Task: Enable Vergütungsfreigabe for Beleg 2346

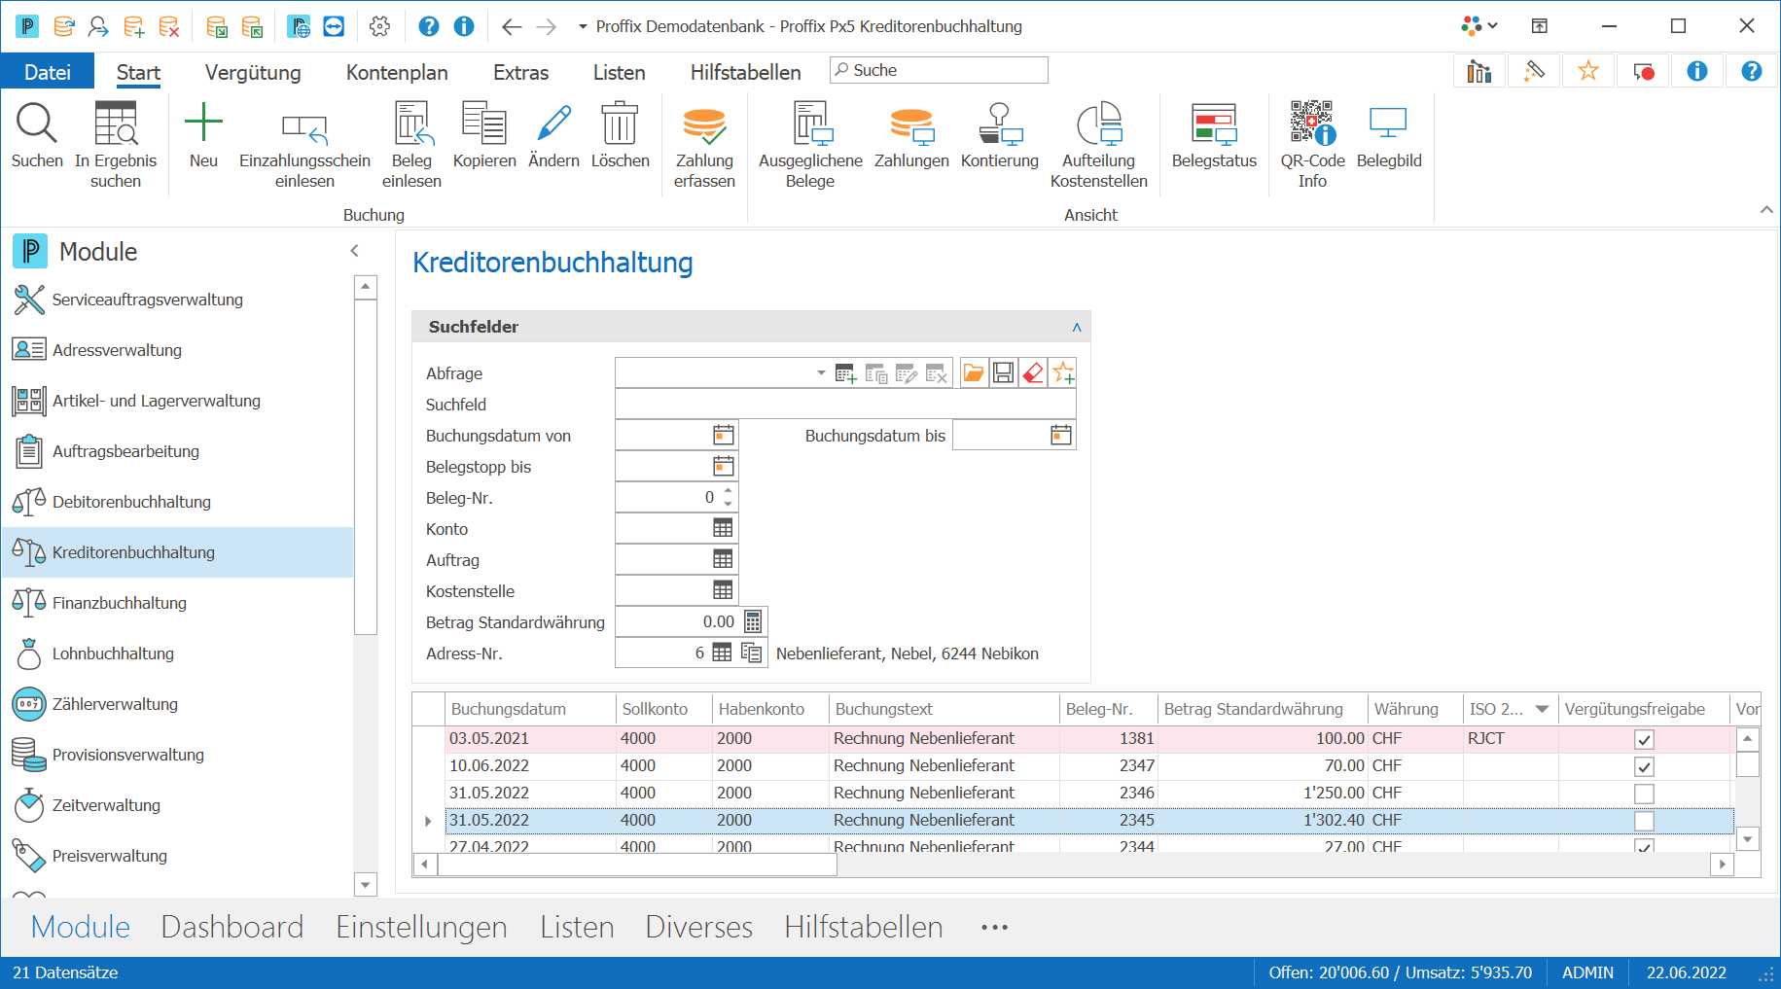Action: coord(1644,794)
